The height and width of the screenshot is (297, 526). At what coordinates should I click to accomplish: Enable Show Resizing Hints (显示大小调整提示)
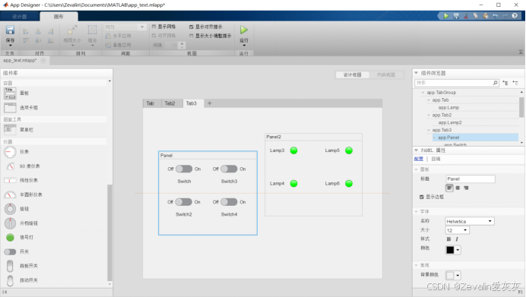(192, 36)
